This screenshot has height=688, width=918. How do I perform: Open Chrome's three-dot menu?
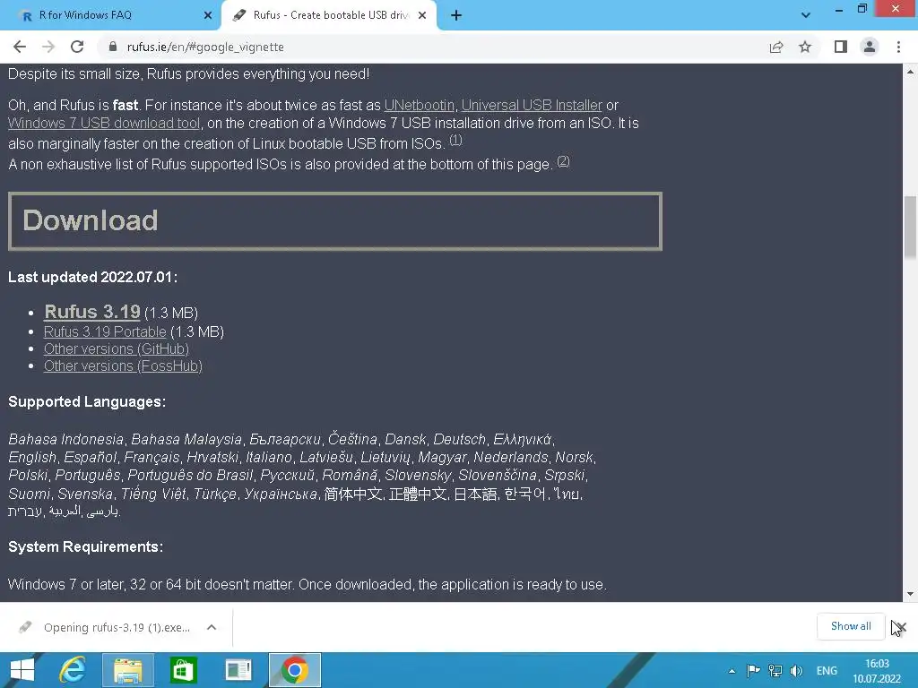point(898,47)
